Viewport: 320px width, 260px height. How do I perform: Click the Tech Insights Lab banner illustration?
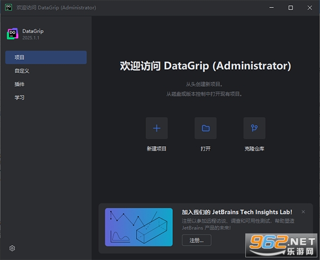139,227
